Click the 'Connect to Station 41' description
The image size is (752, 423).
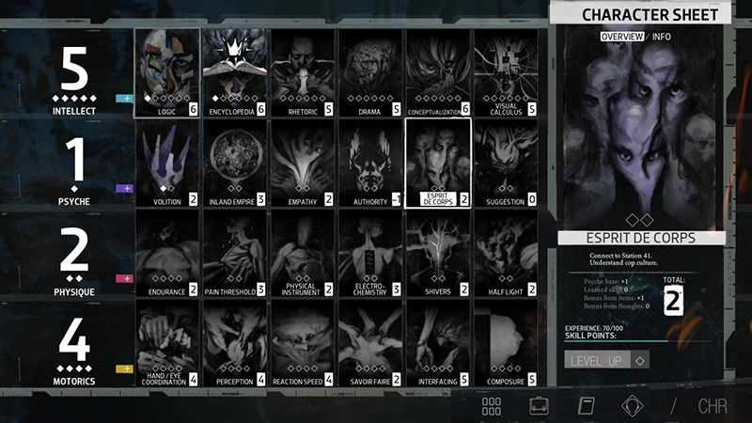pyautogui.click(x=623, y=259)
